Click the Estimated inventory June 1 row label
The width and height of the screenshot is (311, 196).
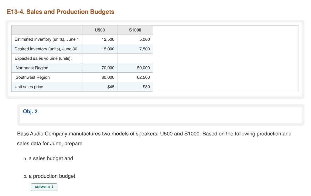46,39
